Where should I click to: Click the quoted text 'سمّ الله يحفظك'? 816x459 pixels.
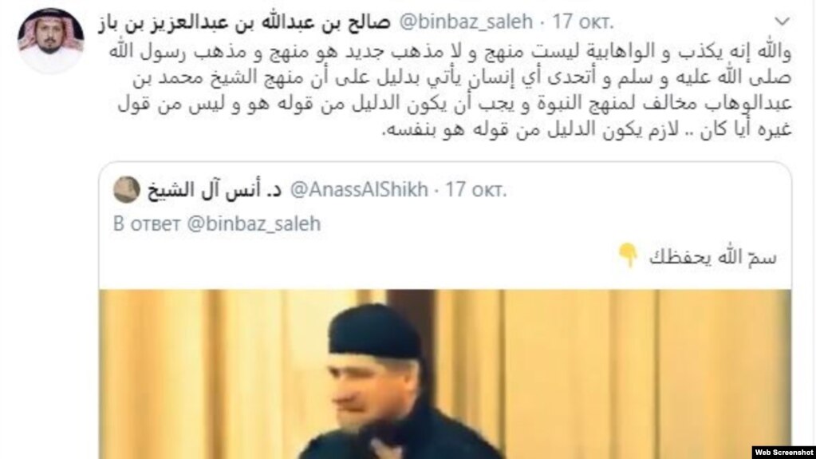(712, 257)
